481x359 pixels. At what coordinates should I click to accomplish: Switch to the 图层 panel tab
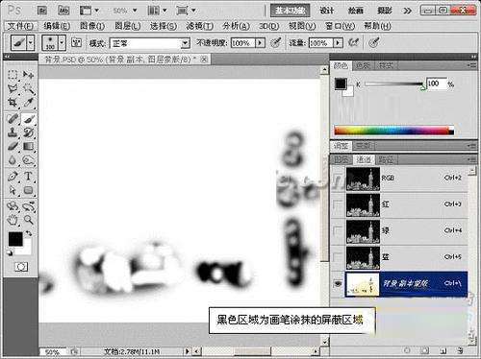pyautogui.click(x=342, y=159)
